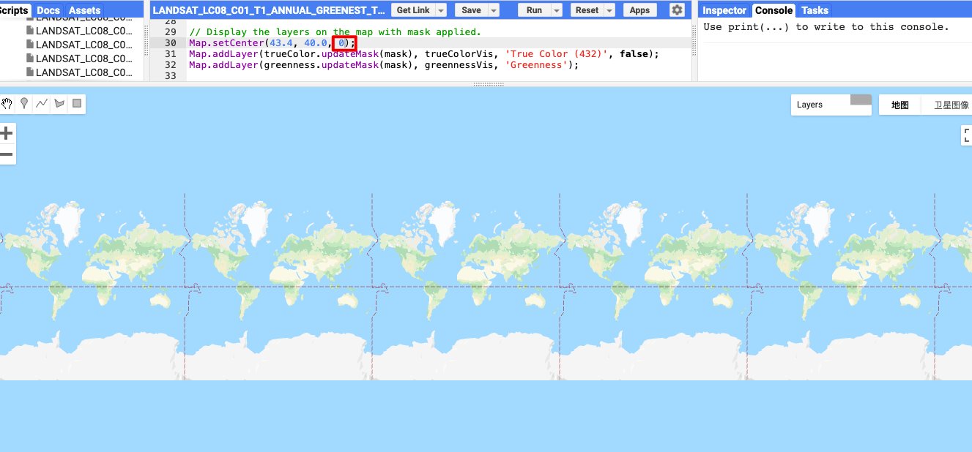
Task: Switch to the Assets tab
Action: 85,10
